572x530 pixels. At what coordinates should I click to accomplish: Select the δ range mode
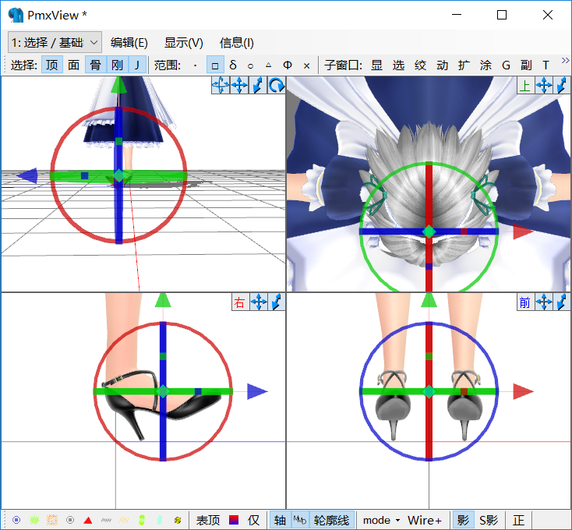coord(233,65)
